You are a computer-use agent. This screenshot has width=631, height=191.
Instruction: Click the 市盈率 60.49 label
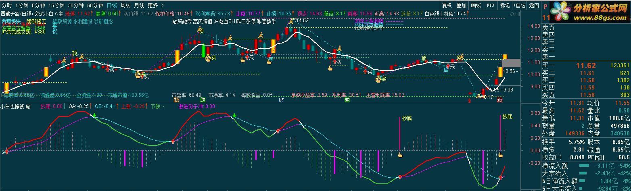tap(187, 95)
